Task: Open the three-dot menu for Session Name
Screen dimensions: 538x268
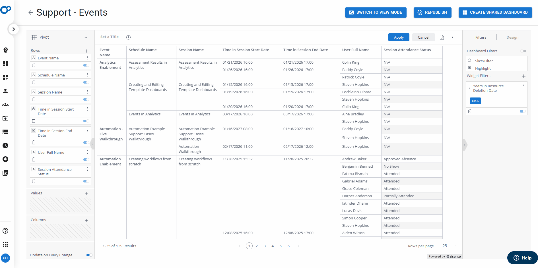Action: 87,92
